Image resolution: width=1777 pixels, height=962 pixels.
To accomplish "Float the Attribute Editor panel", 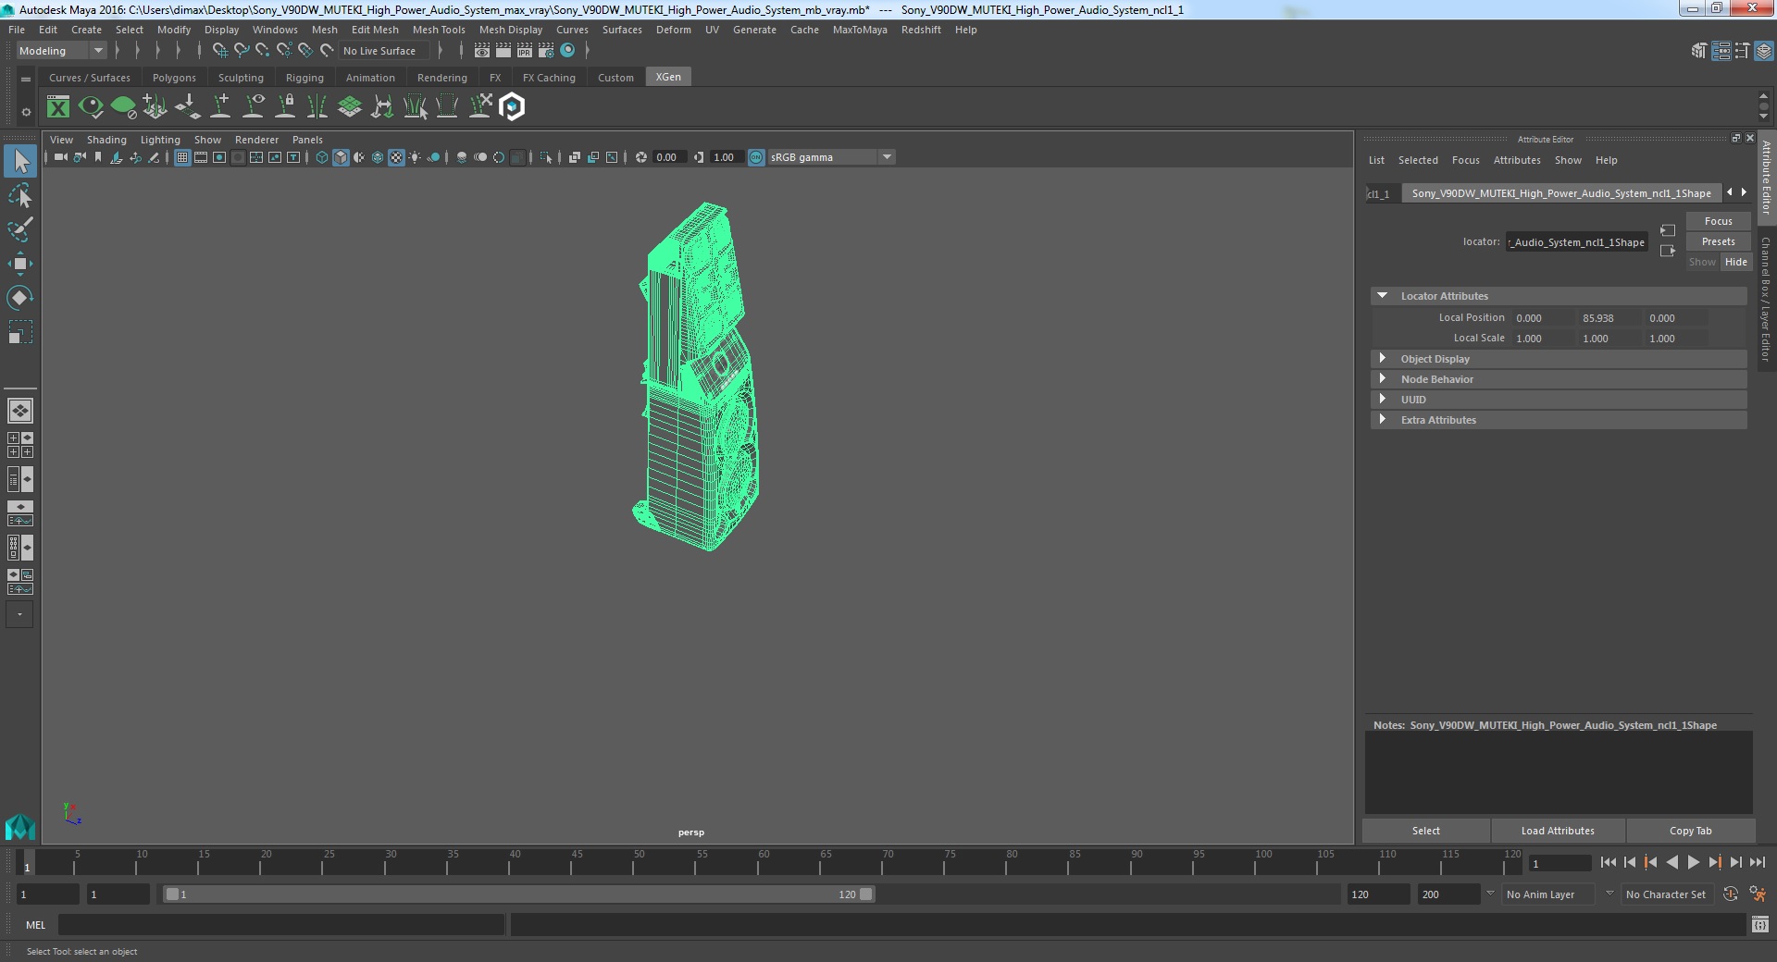I will click(x=1736, y=138).
